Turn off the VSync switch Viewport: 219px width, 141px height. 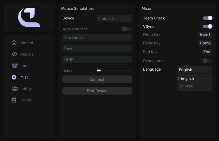pyautogui.click(x=207, y=26)
